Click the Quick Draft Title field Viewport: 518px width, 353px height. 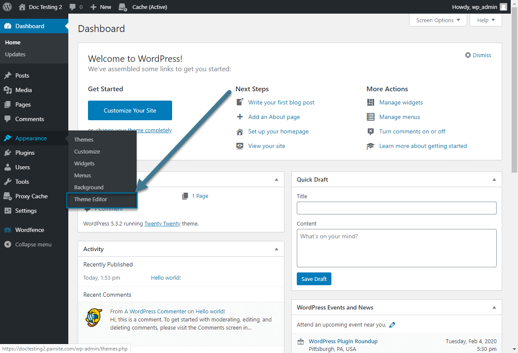[396, 208]
